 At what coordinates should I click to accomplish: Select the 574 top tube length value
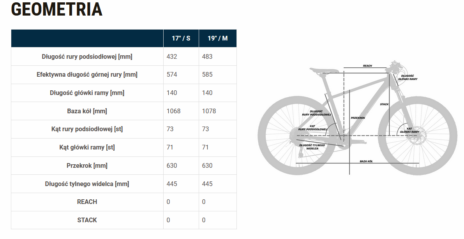[172, 74]
